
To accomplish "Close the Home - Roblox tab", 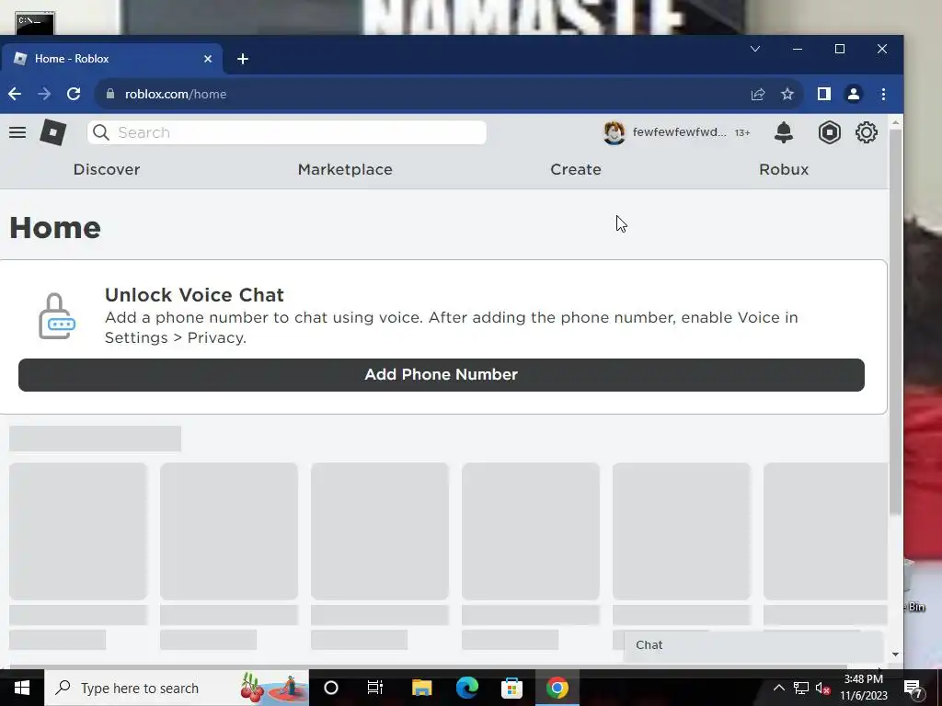I will [x=208, y=59].
